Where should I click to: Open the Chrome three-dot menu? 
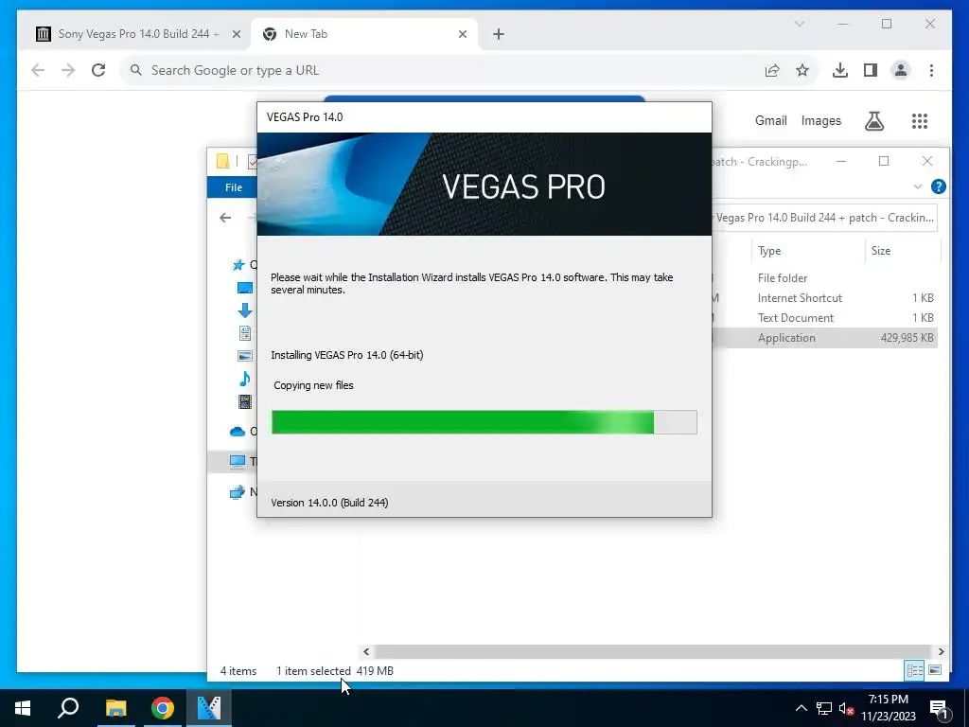click(x=931, y=70)
